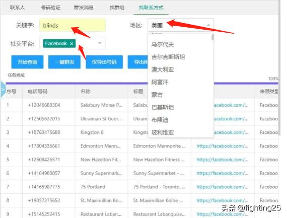Image resolution: width=287 pixels, height=218 pixels.
Task: Open the Facebook link in New Hazelton Fitness row
Action: tap(223, 160)
